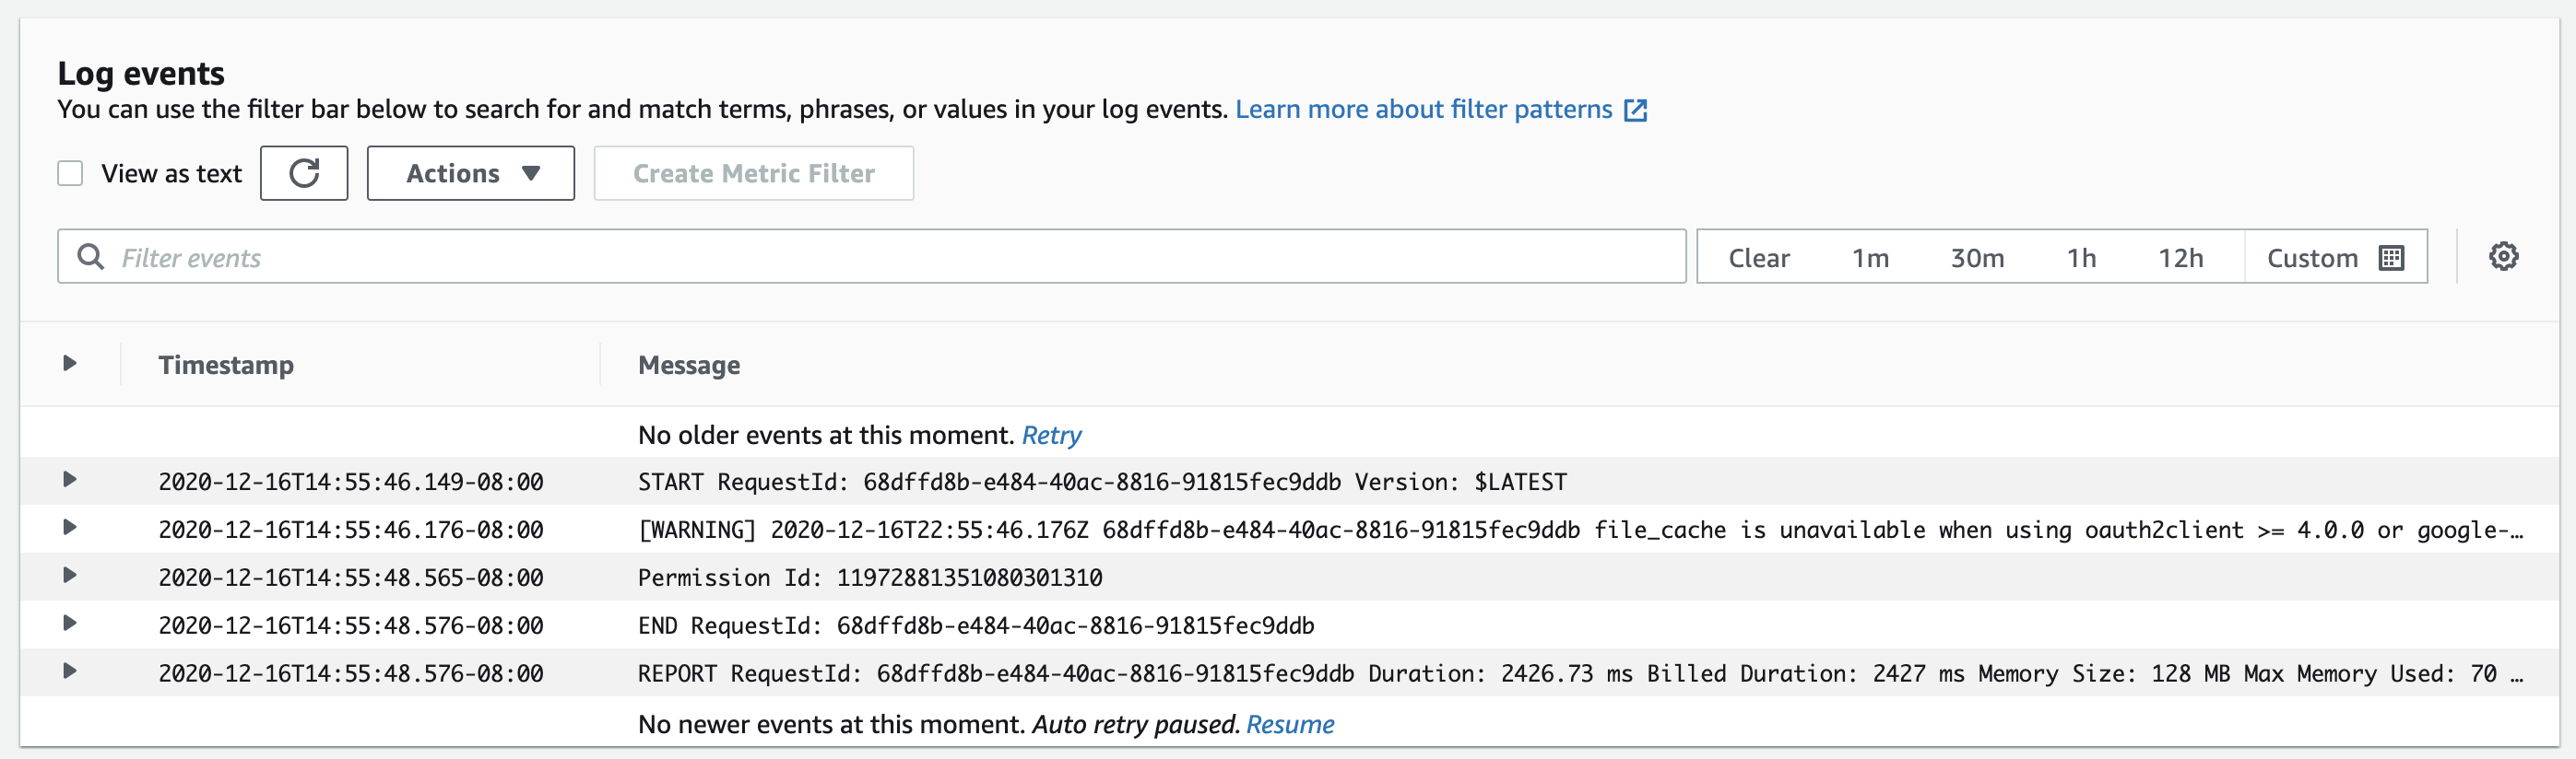Expand all rows using the header arrow

point(70,364)
